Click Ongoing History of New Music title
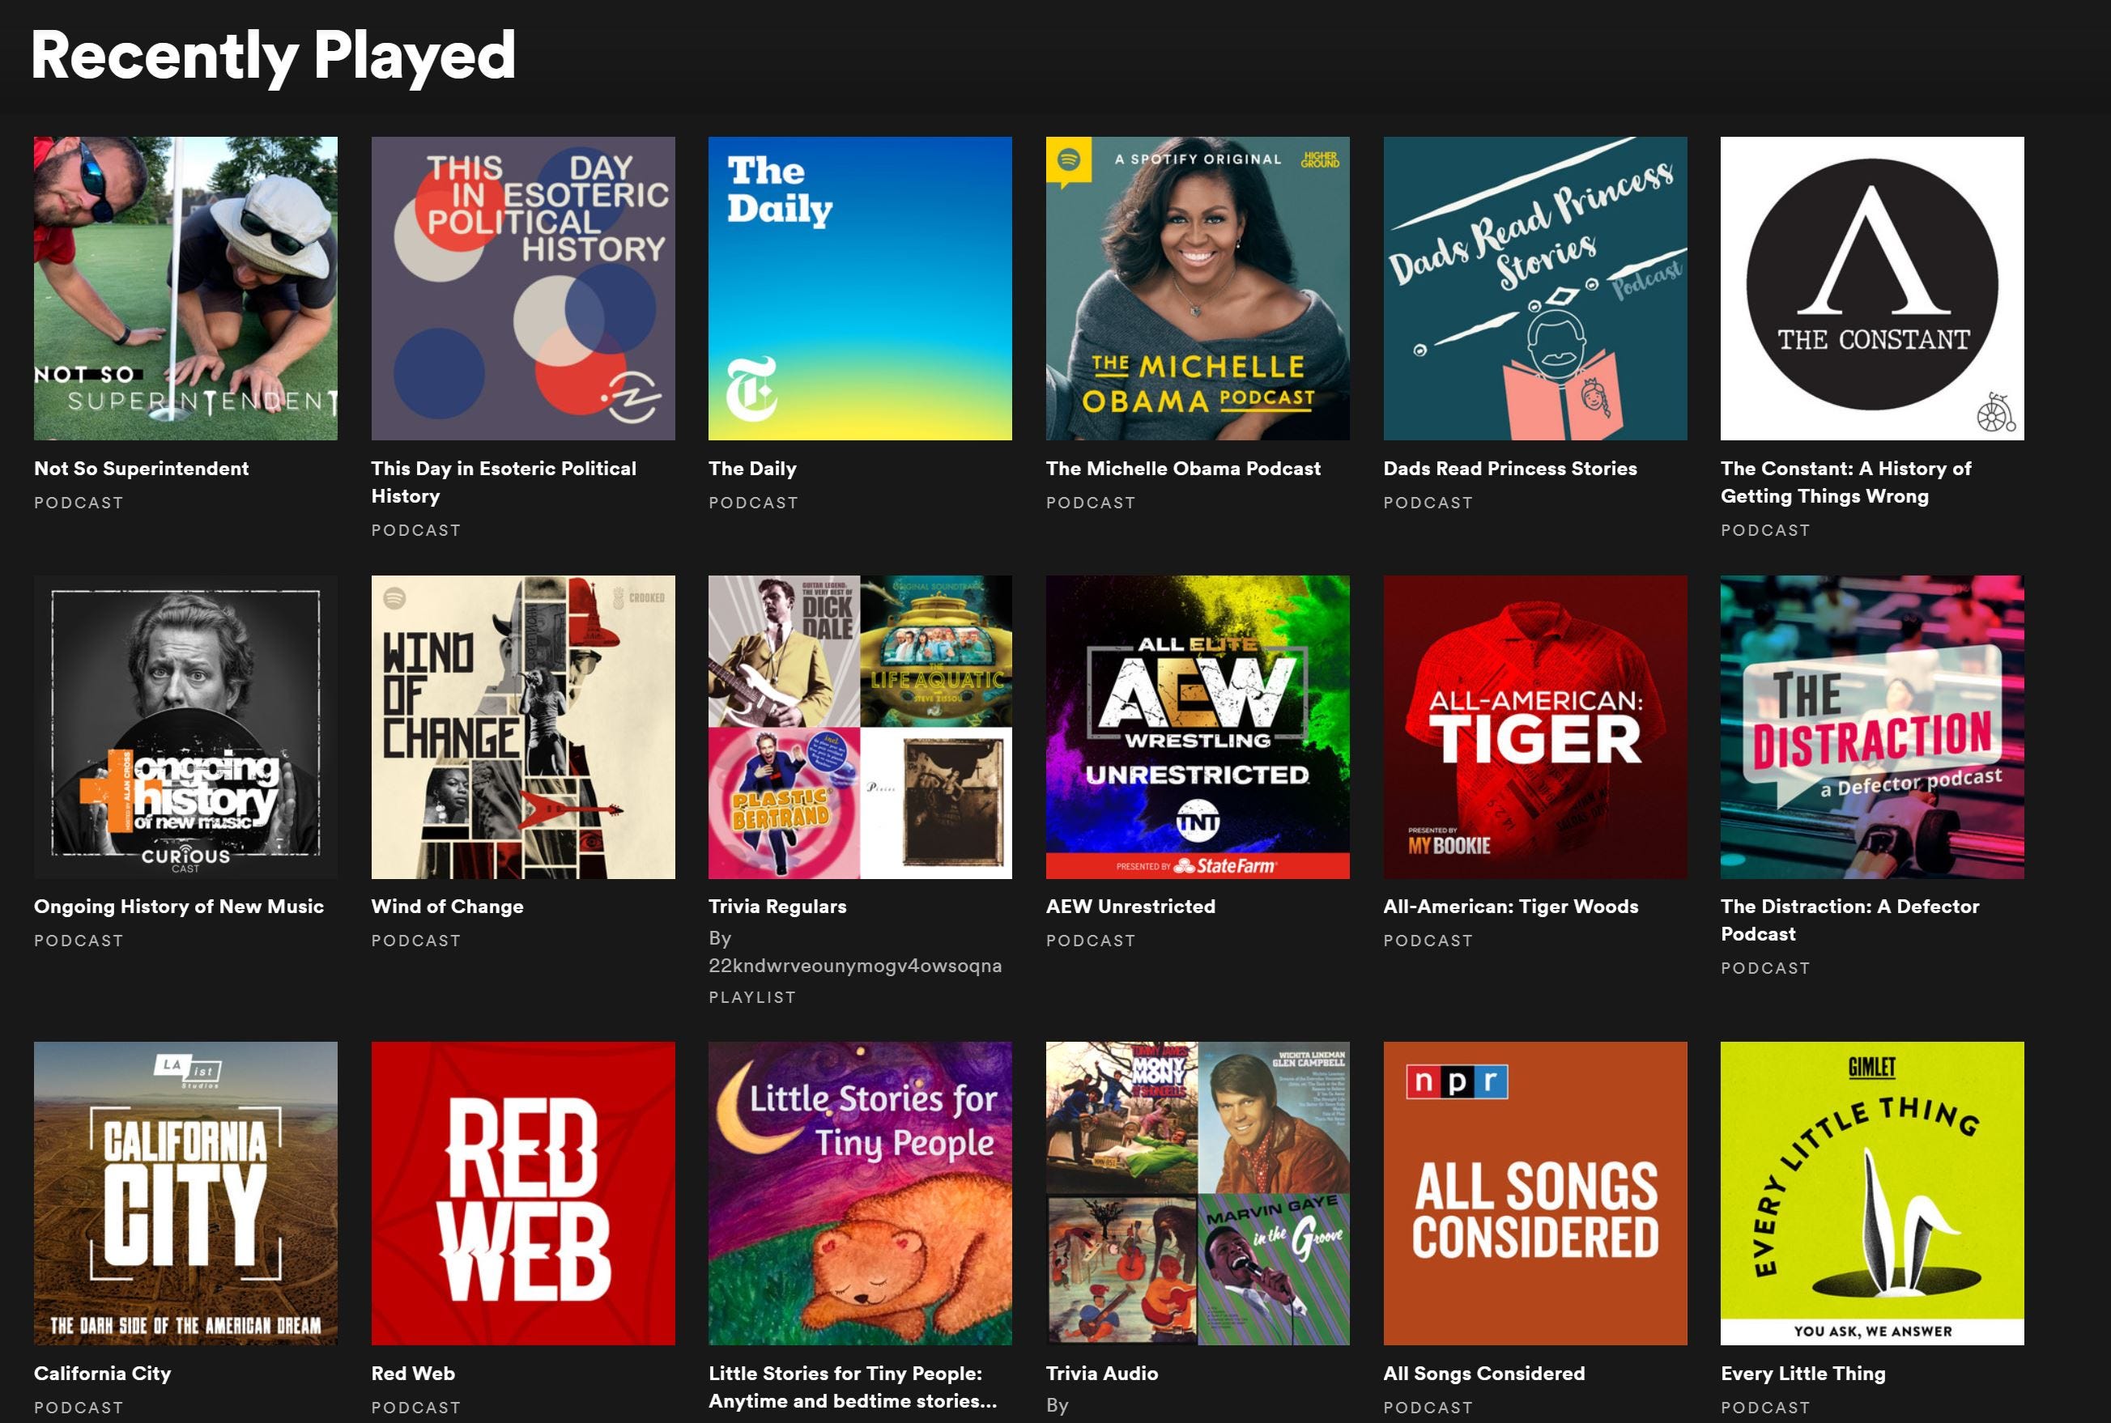The width and height of the screenshot is (2111, 1423). coord(179,907)
